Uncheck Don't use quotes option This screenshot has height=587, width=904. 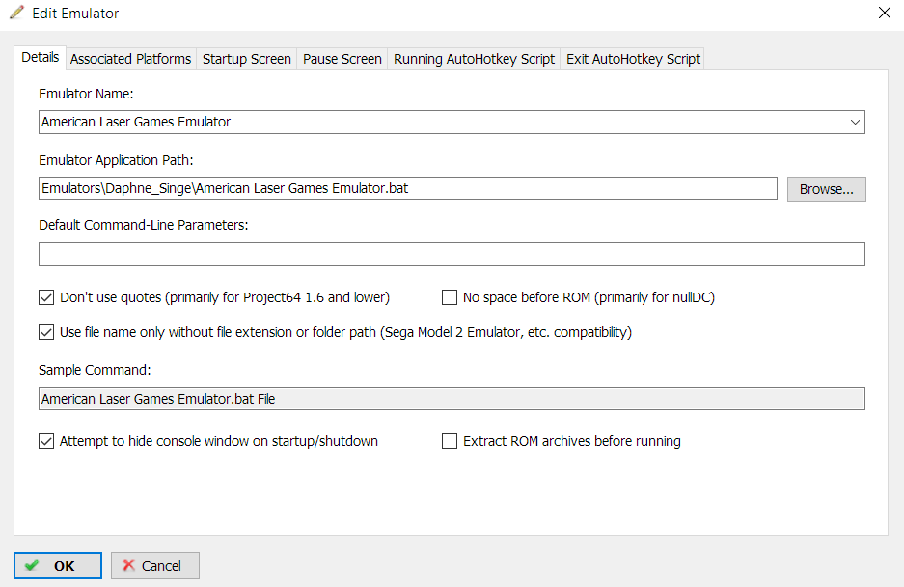[46, 297]
